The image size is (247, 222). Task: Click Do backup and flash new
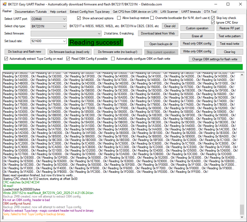[24, 52]
